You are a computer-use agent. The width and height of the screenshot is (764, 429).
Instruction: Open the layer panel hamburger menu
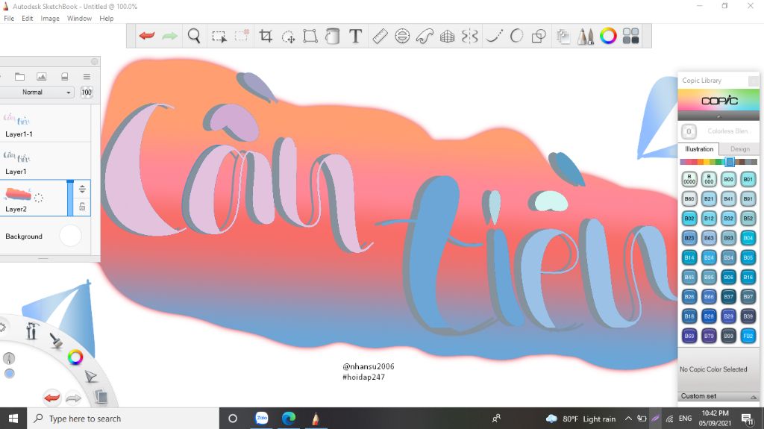(87, 77)
